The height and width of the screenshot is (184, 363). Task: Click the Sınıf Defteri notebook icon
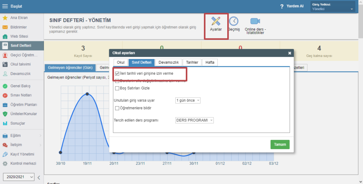click(5, 46)
